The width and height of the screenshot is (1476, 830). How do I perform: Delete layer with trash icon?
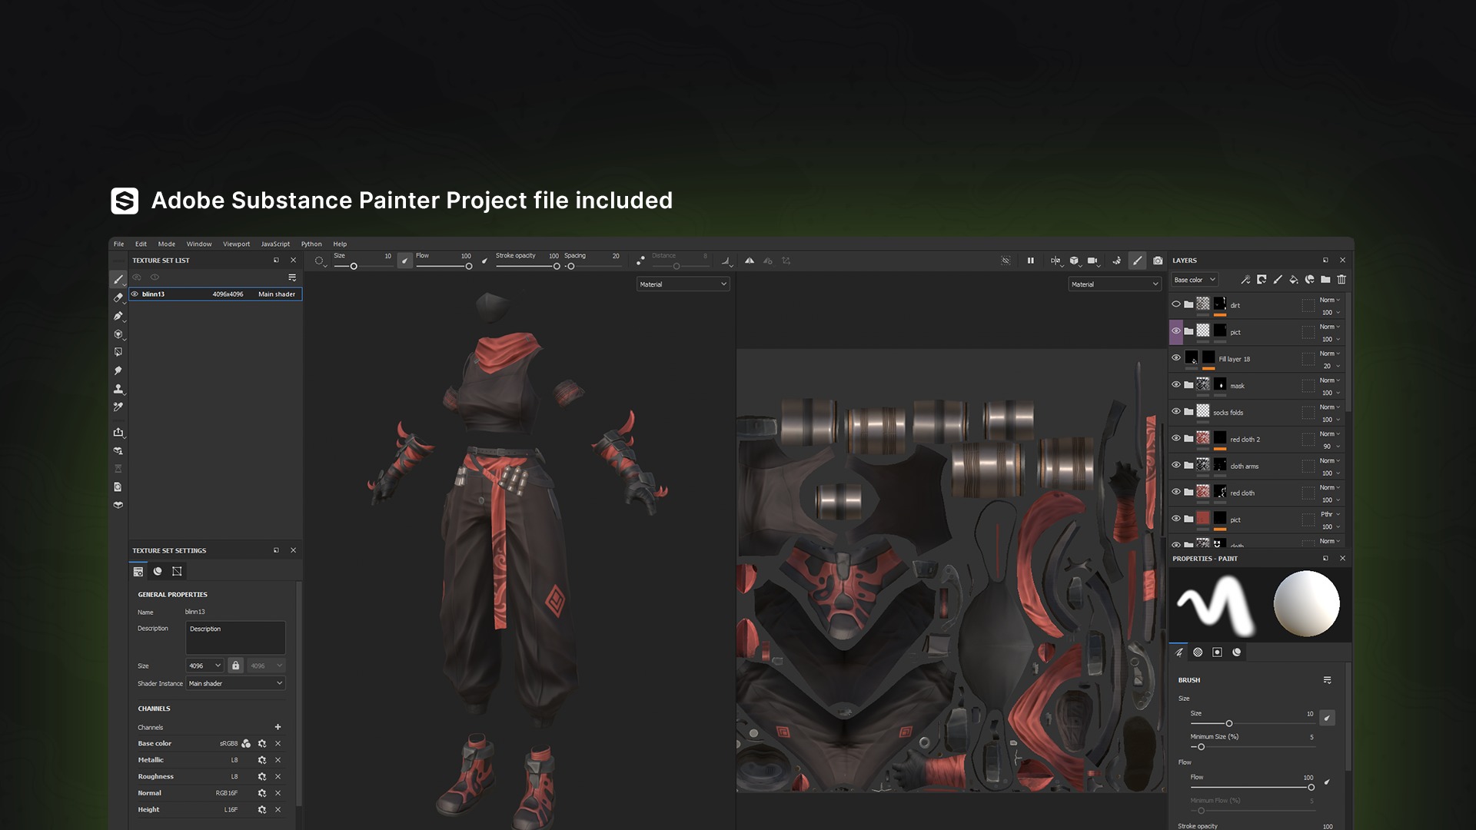point(1341,280)
